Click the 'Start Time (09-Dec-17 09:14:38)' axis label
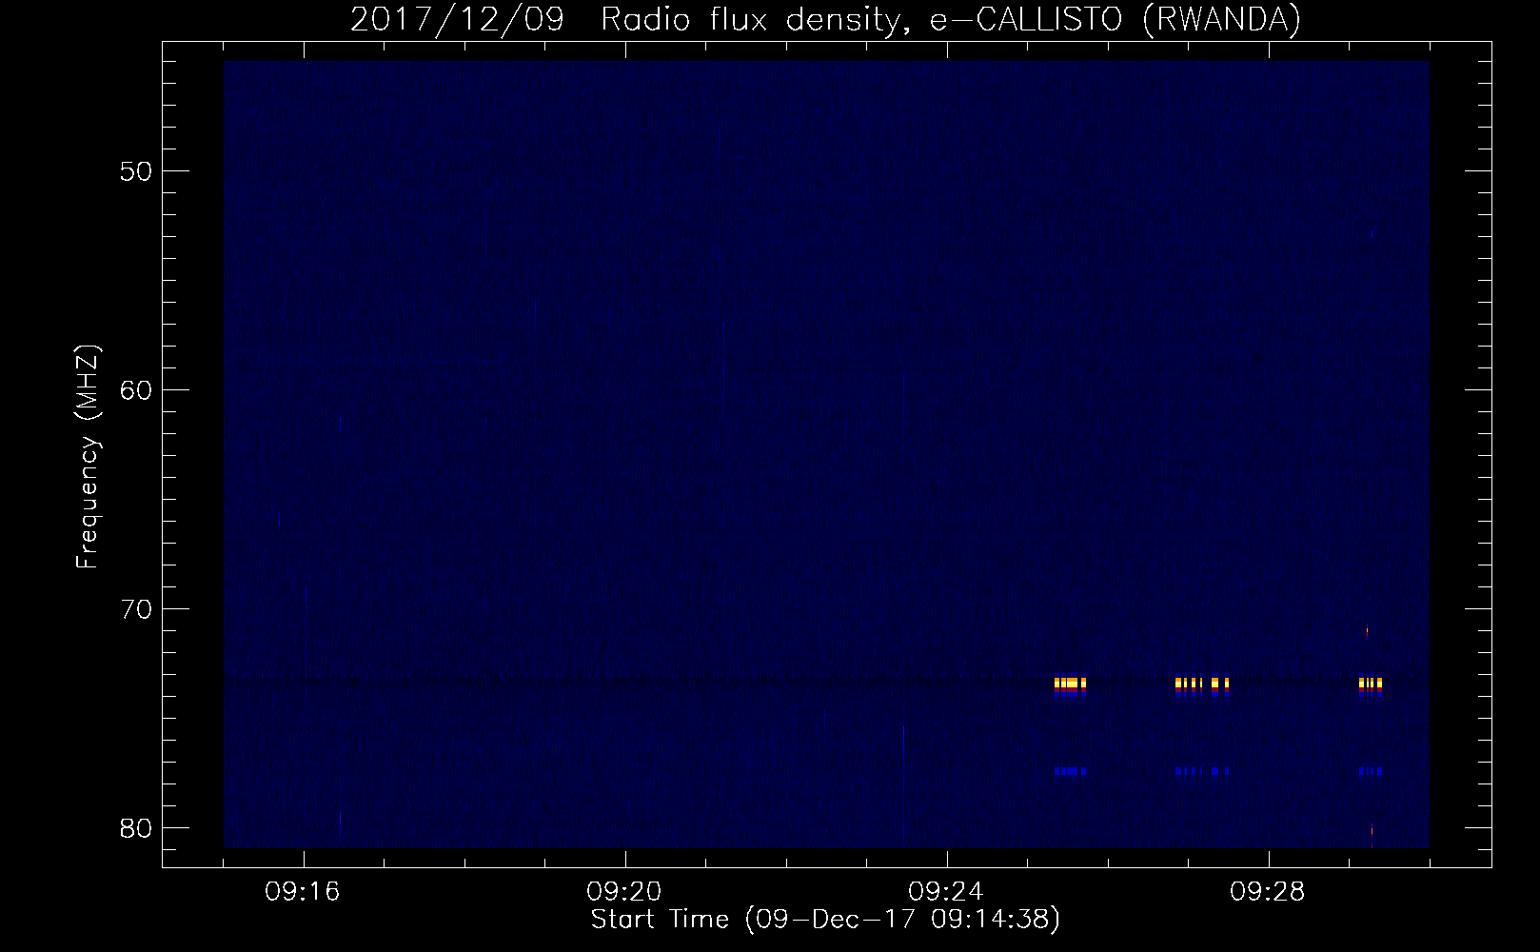The image size is (1540, 952). 825,919
